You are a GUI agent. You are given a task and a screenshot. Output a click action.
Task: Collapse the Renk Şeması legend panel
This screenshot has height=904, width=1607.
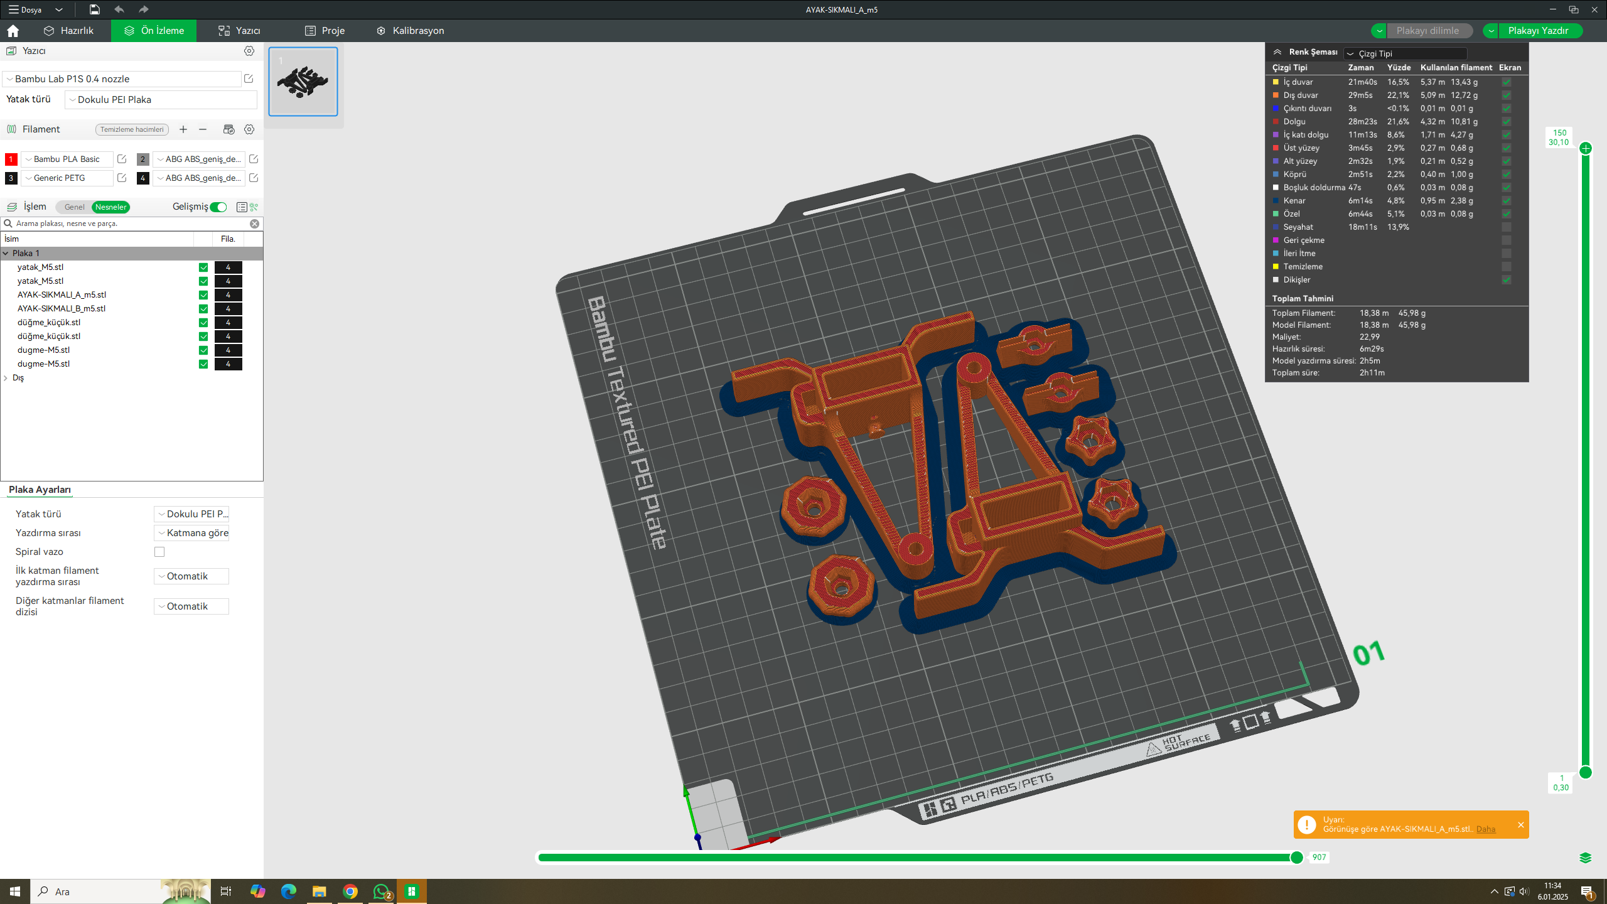pyautogui.click(x=1277, y=52)
